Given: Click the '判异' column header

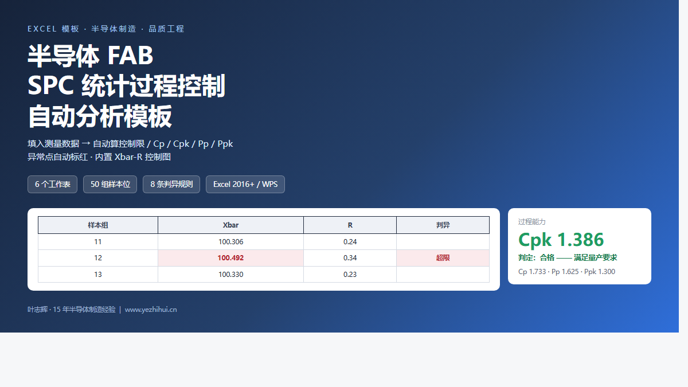Looking at the screenshot, I should (x=443, y=225).
